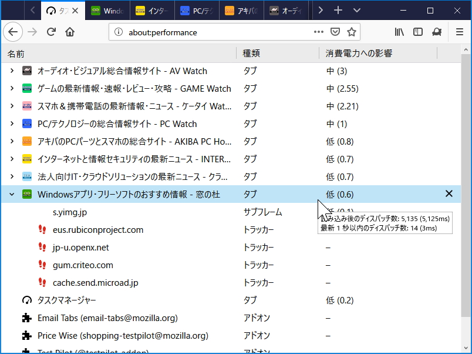The height and width of the screenshot is (354, 472).
Task: Expand the PC Watch row
Action: pos(12,123)
